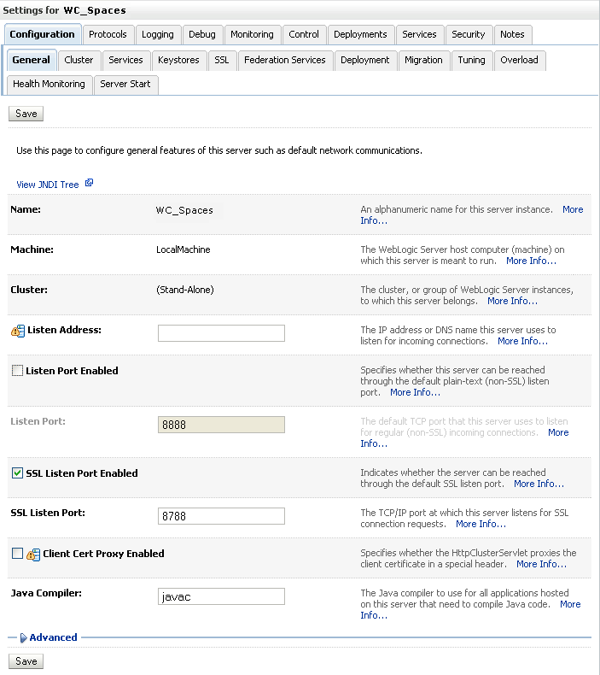Click More Info link for Cluster
This screenshot has width=600, height=675.
(512, 301)
